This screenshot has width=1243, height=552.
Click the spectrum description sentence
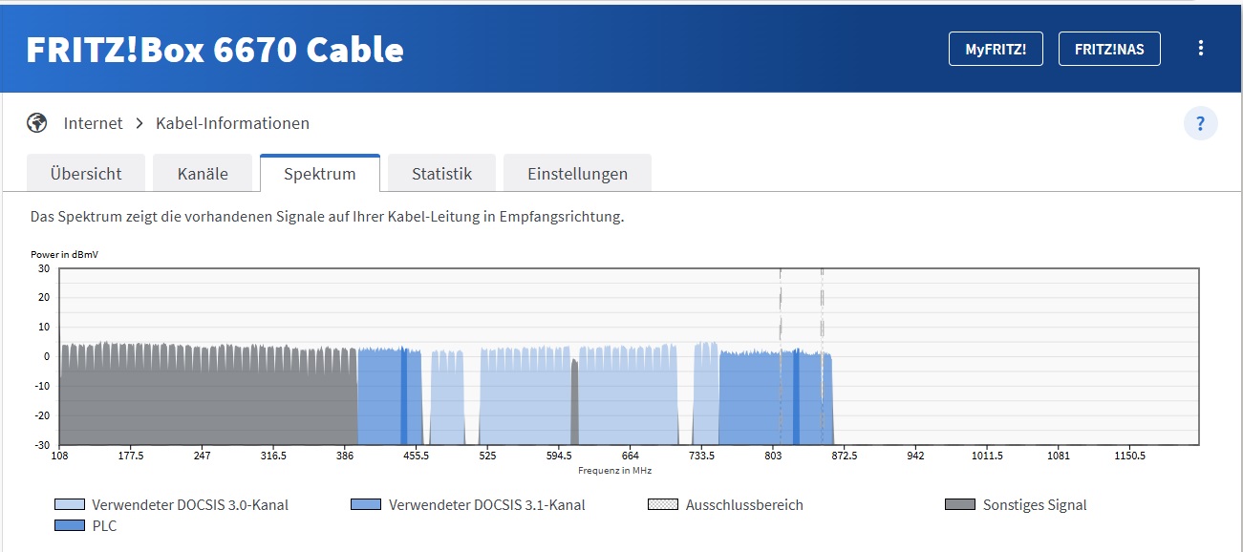click(x=327, y=217)
